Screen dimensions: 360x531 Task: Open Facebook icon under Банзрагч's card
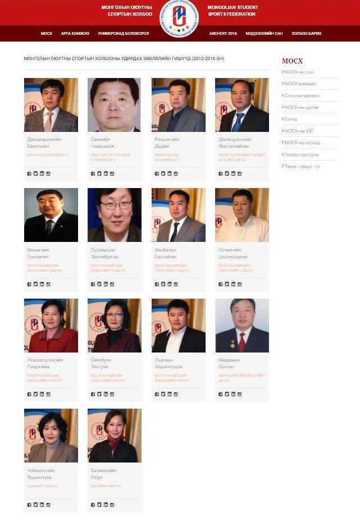point(29,173)
